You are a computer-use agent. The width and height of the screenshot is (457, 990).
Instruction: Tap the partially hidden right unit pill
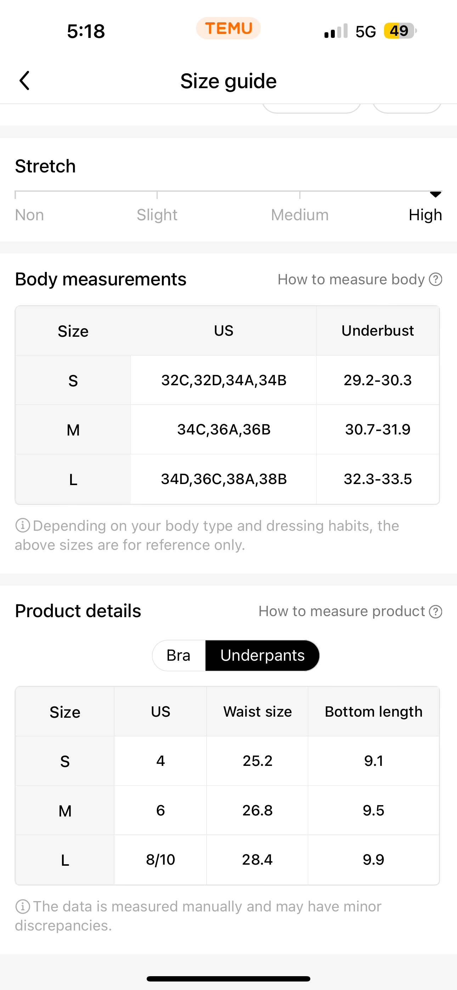tap(407, 108)
